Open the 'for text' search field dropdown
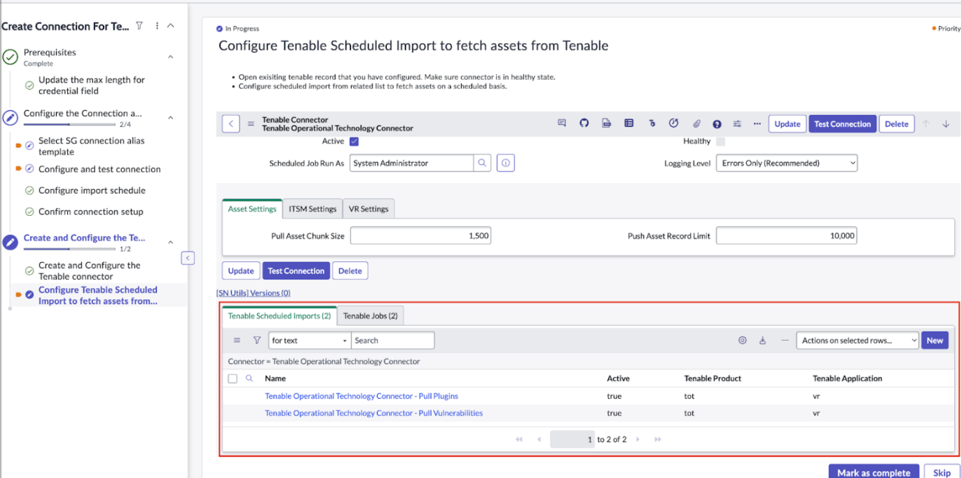Screen dimensions: 961x478 click(310, 340)
